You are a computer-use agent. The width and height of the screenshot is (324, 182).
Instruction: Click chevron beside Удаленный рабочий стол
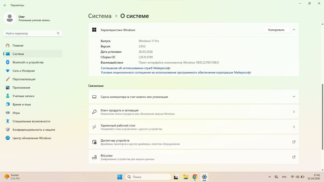[x=294, y=127]
